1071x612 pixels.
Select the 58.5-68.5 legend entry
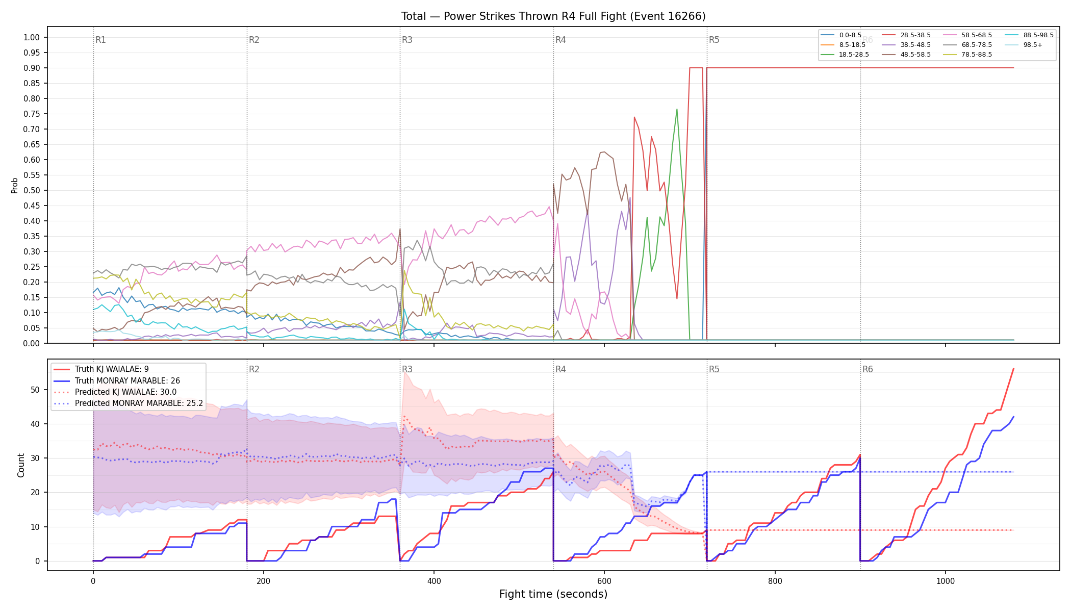967,35
